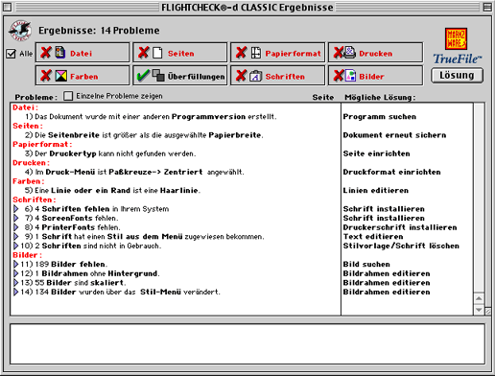Viewport: 495px width, 376px height.
Task: Expand problem 14 '134 Bilder' Stil-Menü
Action: 16,292
